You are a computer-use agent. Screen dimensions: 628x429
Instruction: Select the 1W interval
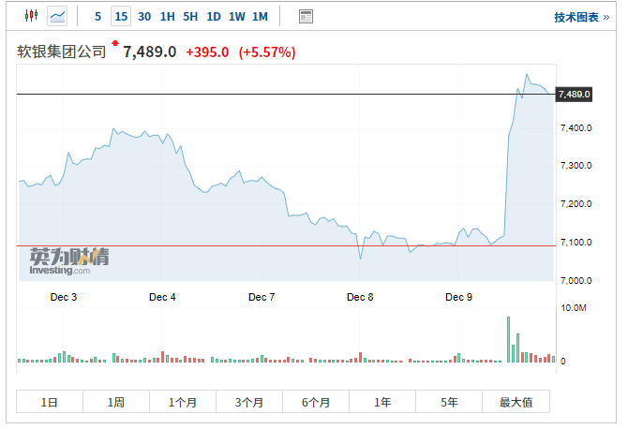point(237,17)
